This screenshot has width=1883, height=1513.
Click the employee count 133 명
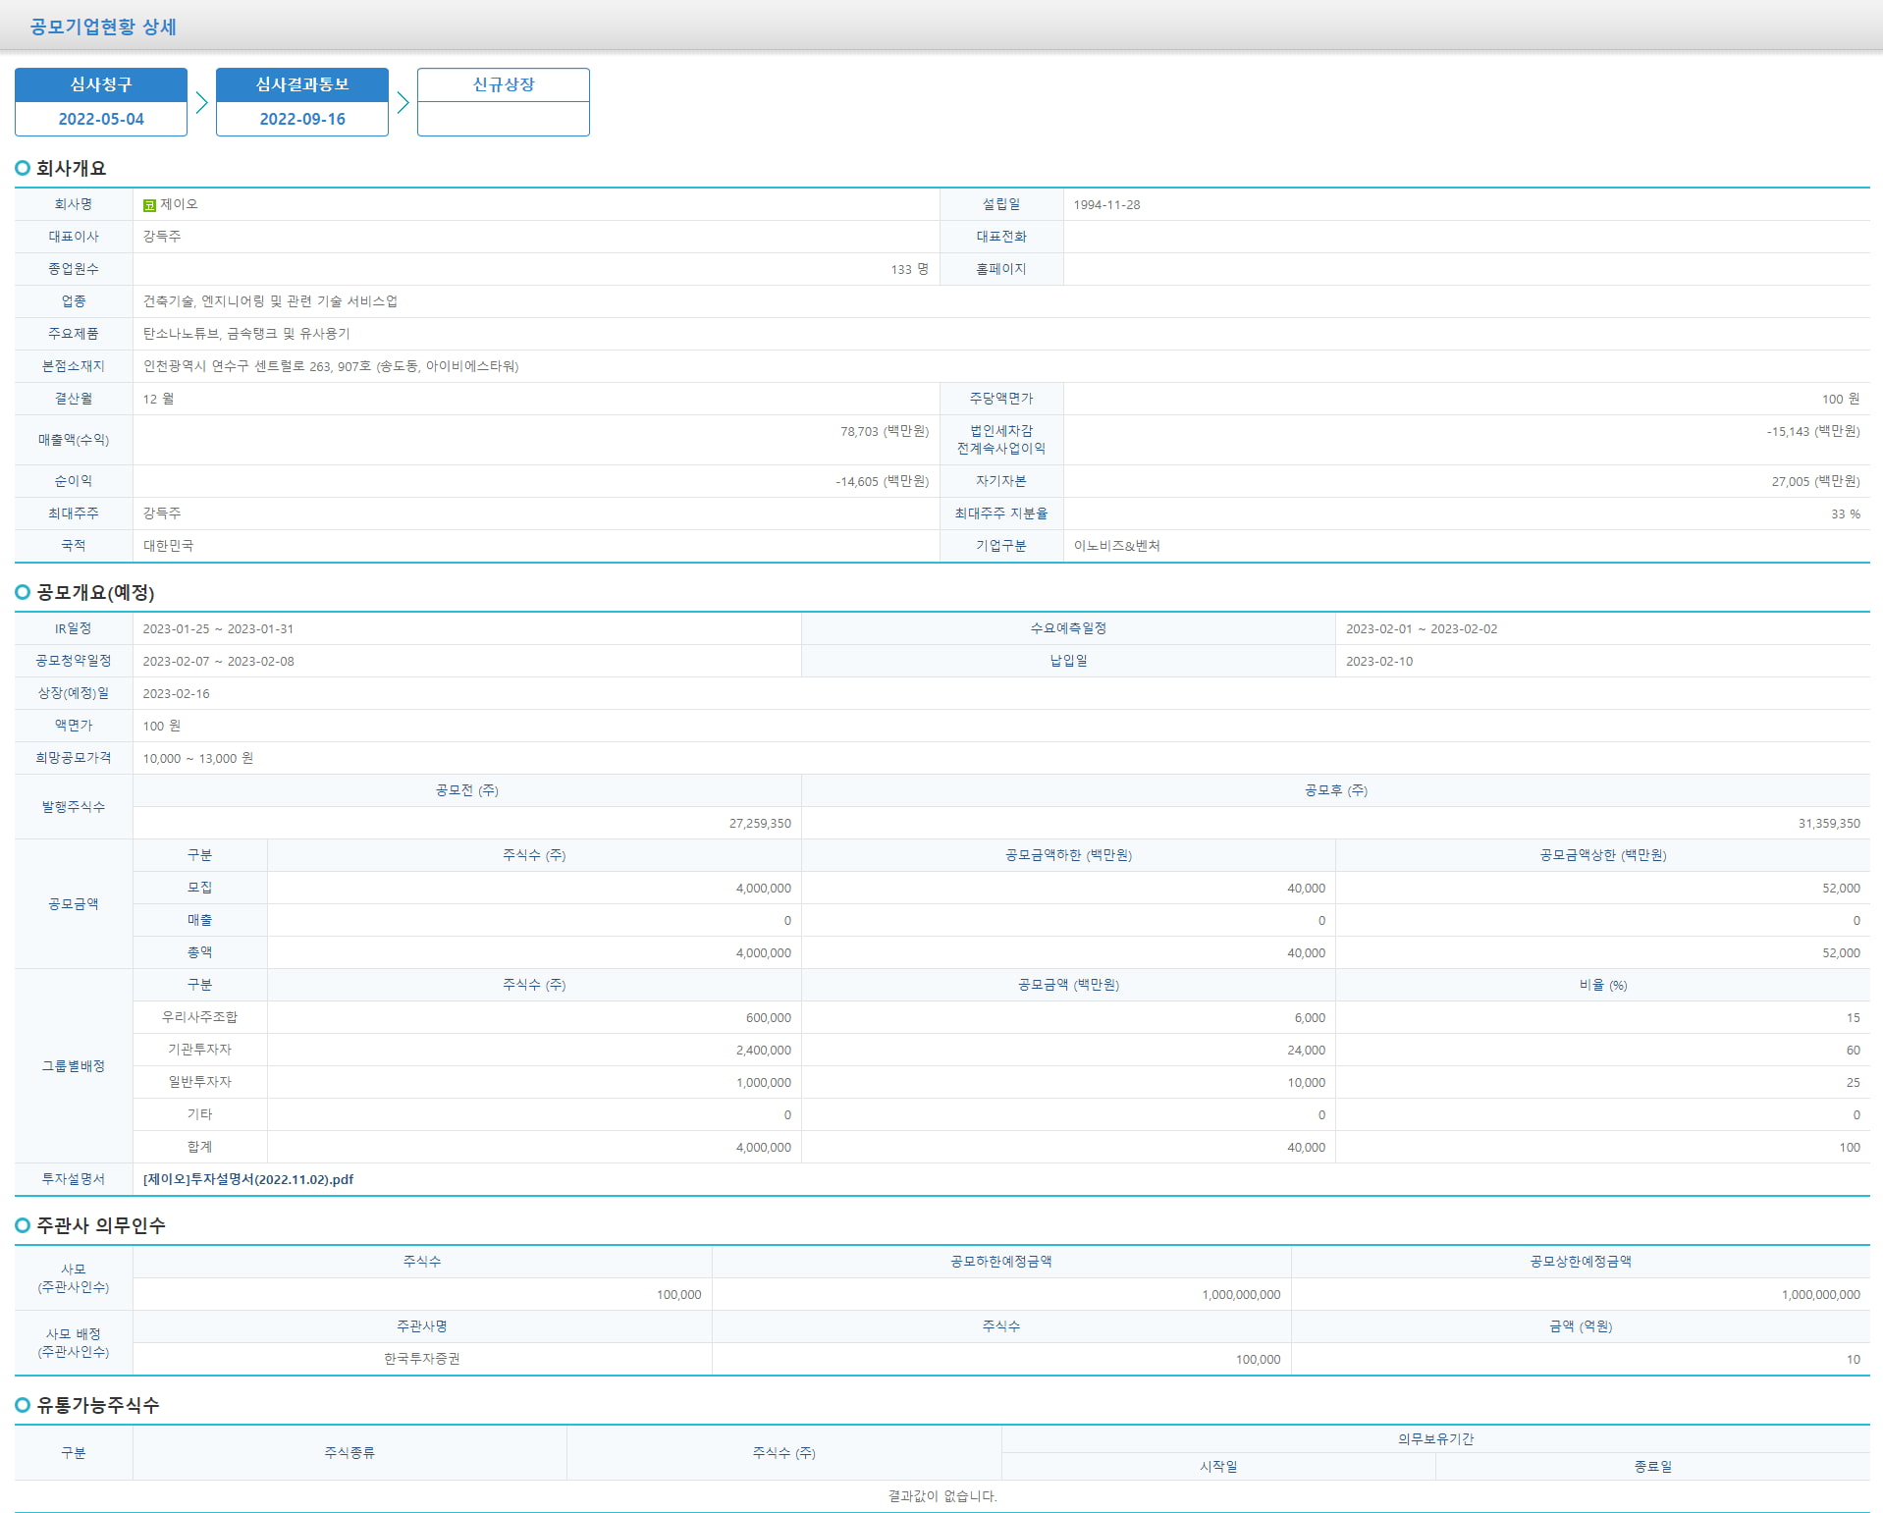(910, 269)
